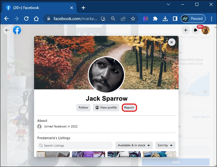The width and height of the screenshot is (217, 167).
Task: Click the address bar URL
Action: (75, 19)
